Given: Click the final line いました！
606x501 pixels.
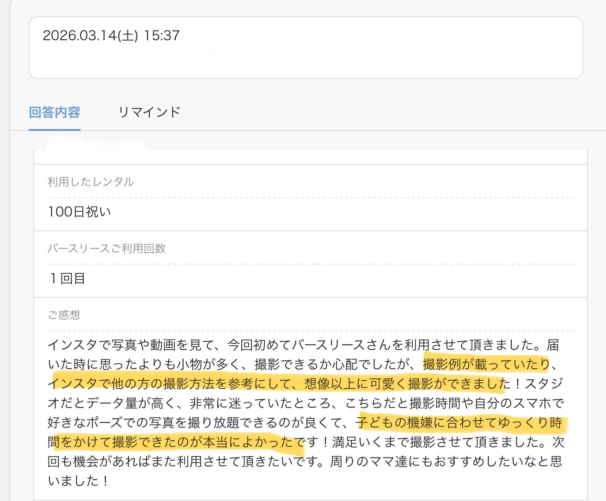Looking at the screenshot, I should 79,481.
